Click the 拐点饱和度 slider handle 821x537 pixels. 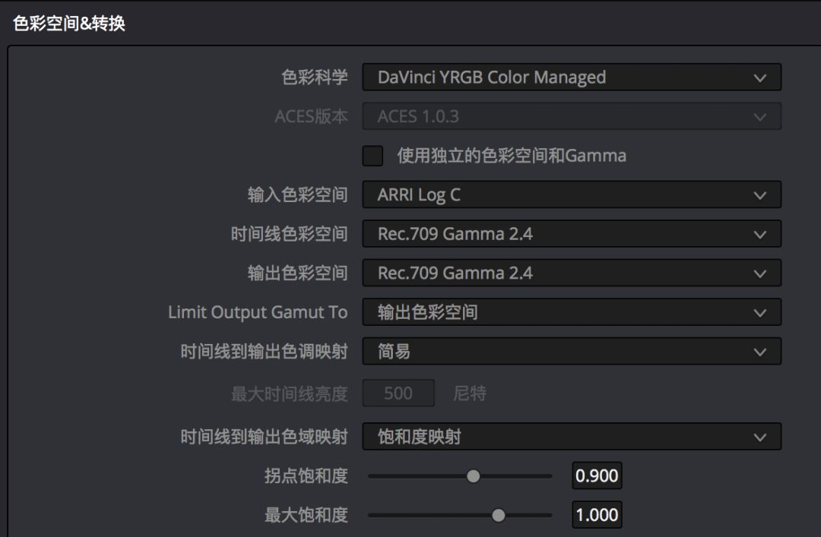point(474,475)
